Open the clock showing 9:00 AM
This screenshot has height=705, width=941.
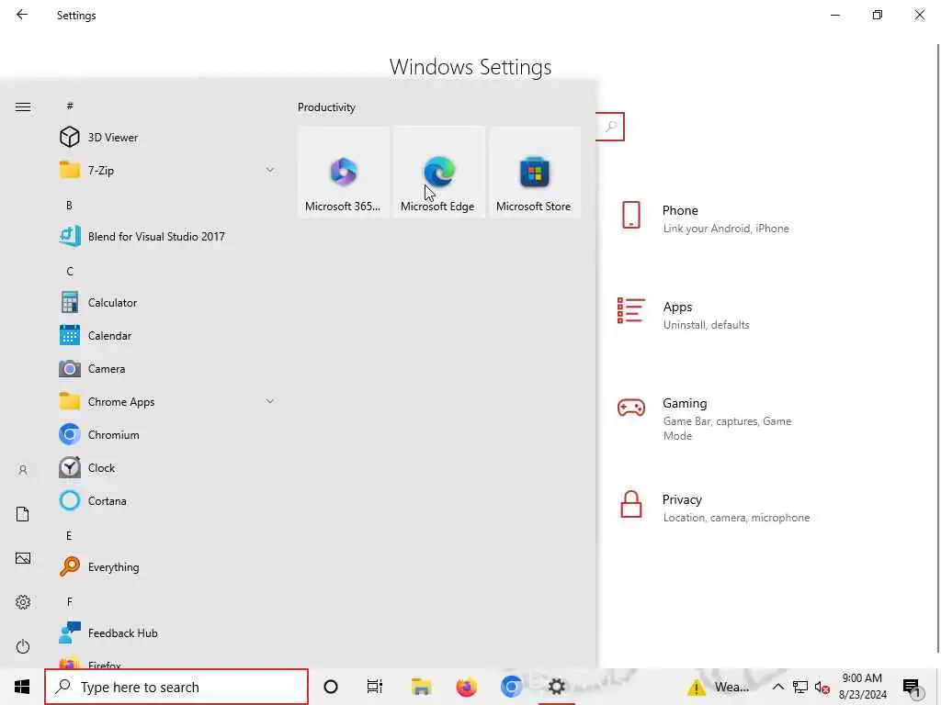(x=862, y=687)
